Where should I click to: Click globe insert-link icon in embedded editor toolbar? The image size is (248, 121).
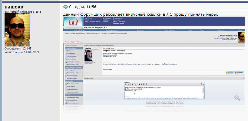(x=140, y=84)
